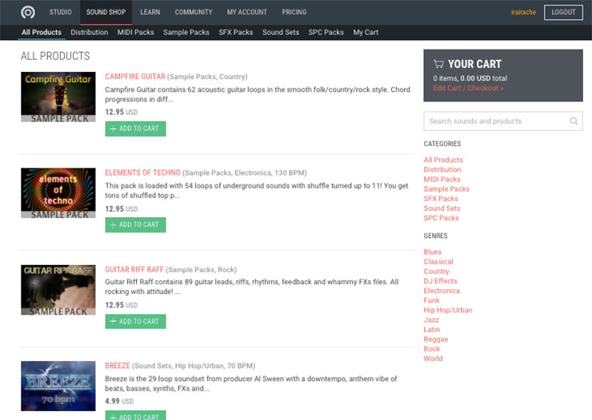592x420 pixels.
Task: Focus the Search sounds and products field
Action: (503, 121)
